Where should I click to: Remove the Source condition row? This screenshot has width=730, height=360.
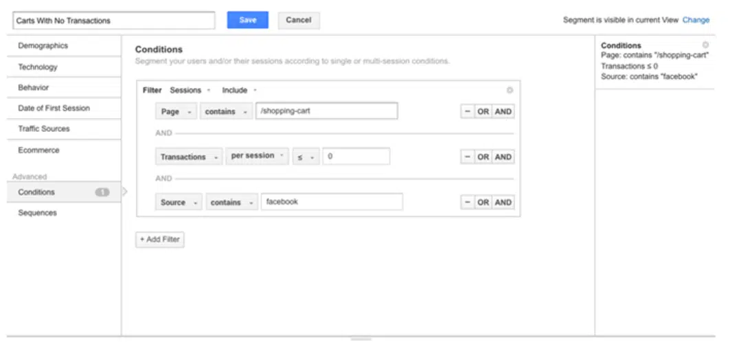click(x=467, y=202)
